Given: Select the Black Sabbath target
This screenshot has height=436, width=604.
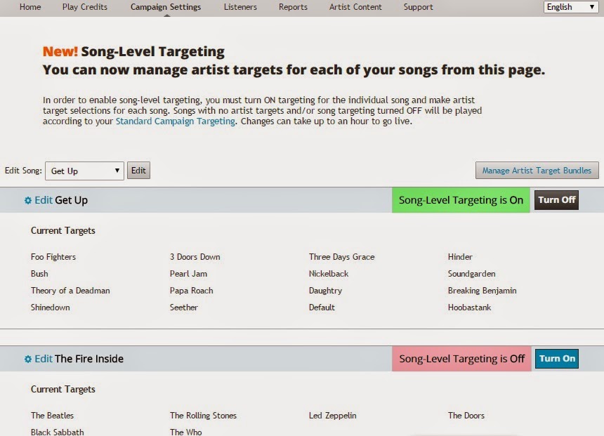Looking at the screenshot, I should (57, 432).
